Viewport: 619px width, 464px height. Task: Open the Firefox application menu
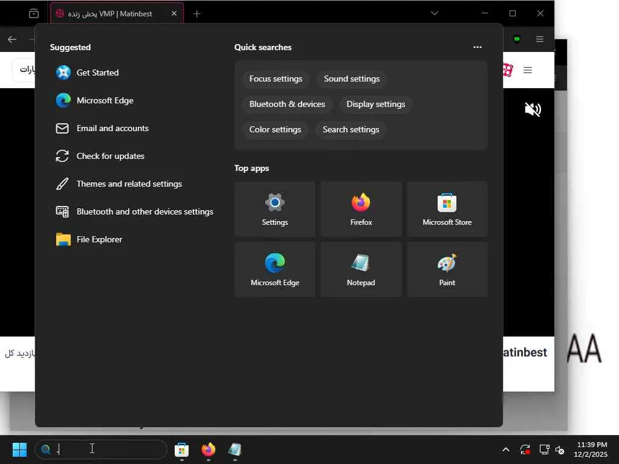[540, 39]
